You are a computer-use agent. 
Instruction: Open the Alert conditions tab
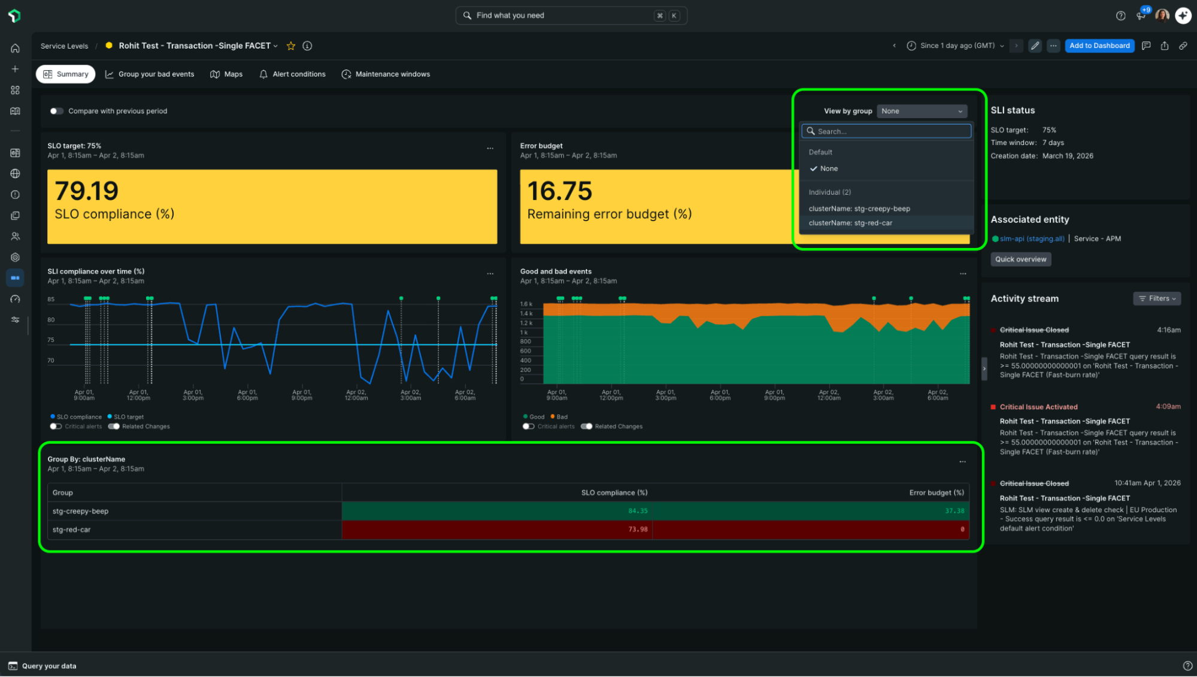tap(292, 74)
